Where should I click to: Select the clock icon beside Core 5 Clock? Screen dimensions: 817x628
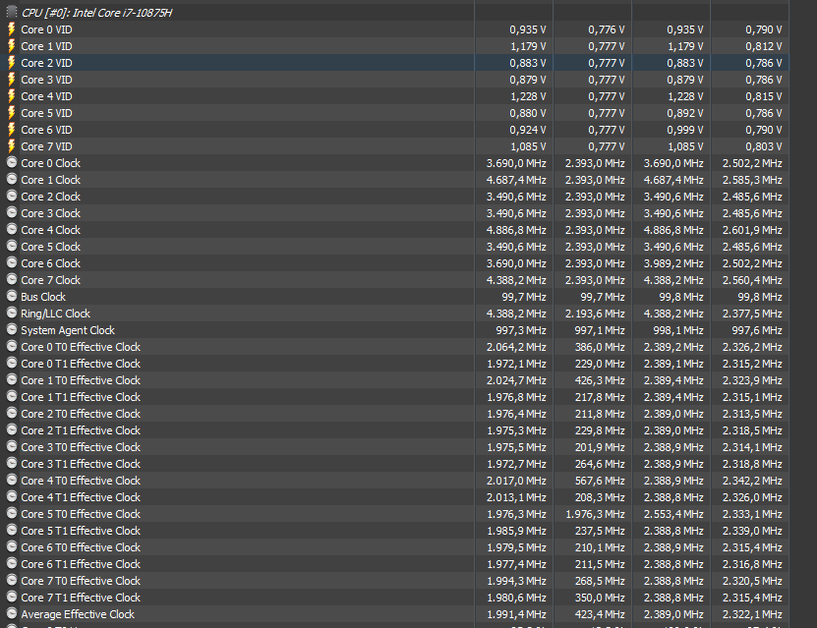[12, 246]
